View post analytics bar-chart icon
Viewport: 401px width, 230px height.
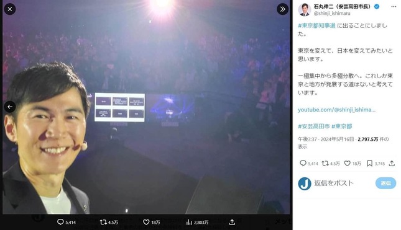[x=189, y=222]
